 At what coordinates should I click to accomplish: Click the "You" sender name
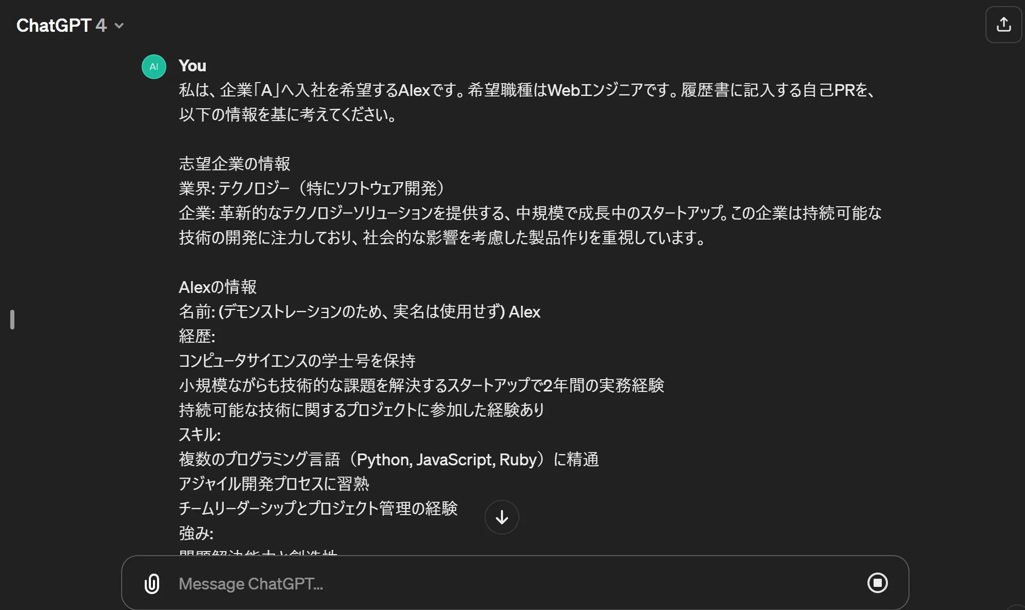click(192, 66)
